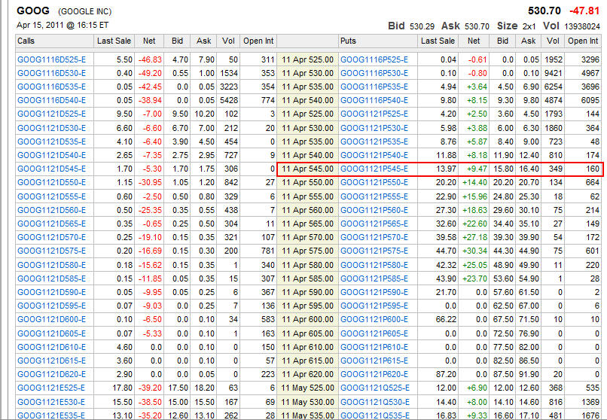Screen dimensions: 607x420
Task: Open the GOOG1116D525-E call option link
Action: [x=50, y=59]
